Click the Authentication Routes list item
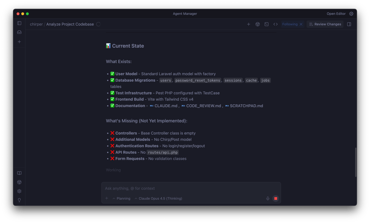 pyautogui.click(x=158, y=146)
